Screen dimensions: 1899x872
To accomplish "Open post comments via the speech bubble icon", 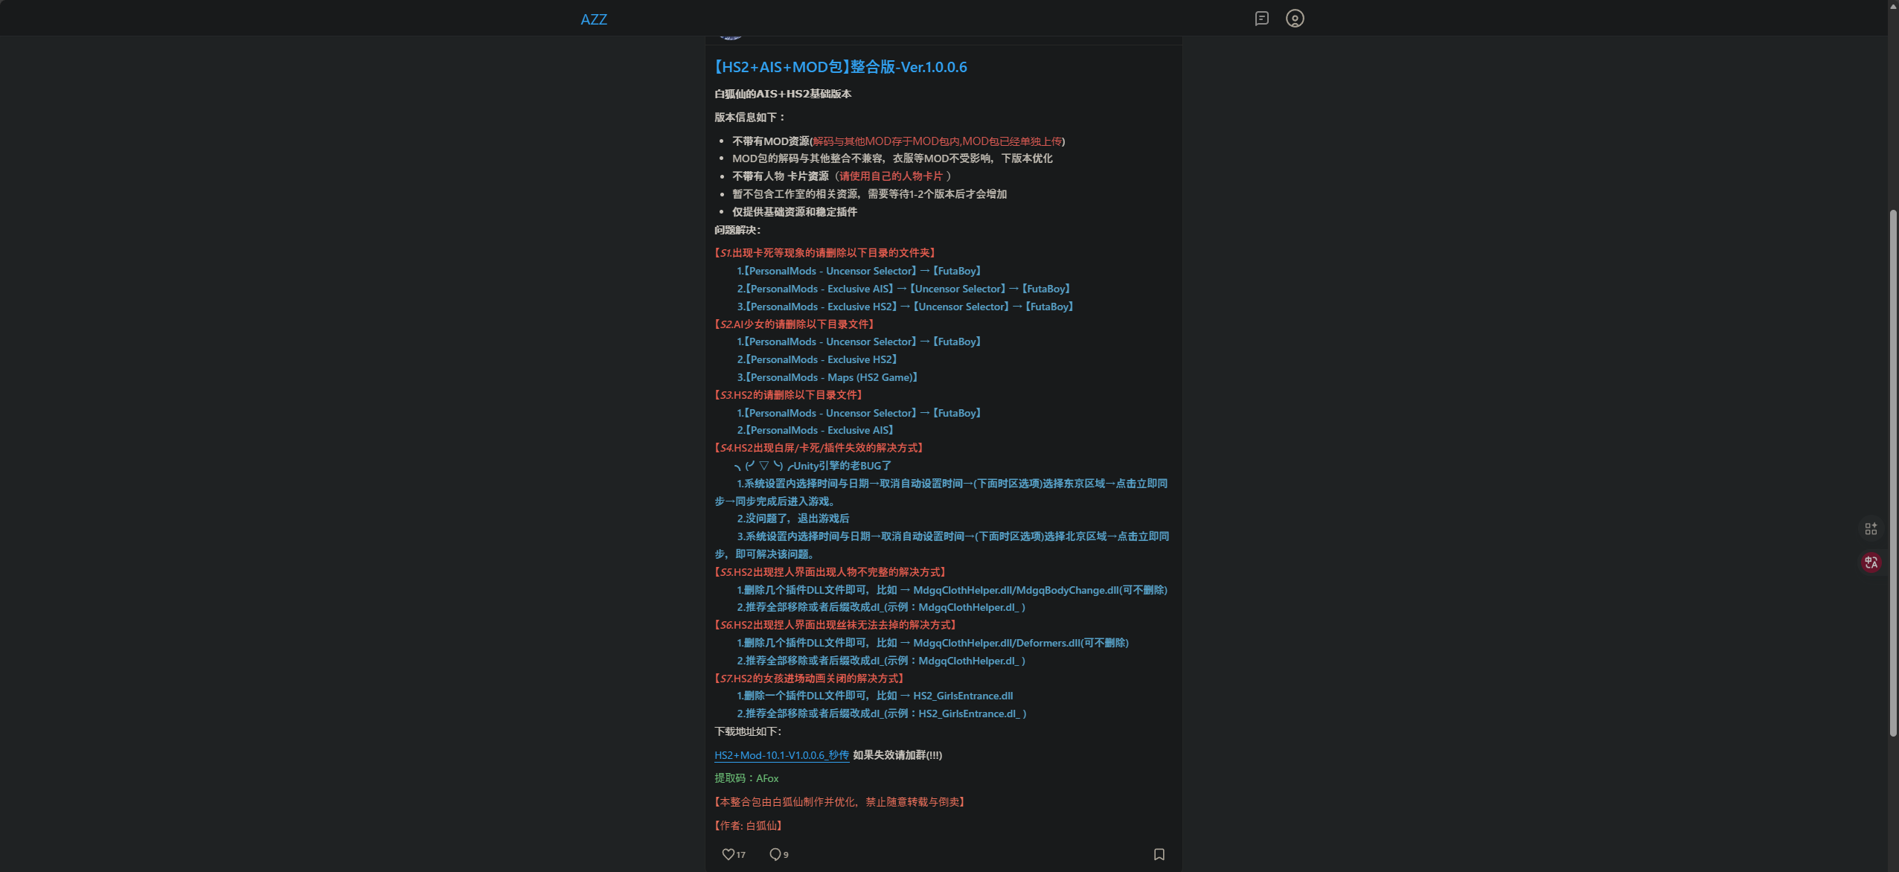I will pos(776,854).
